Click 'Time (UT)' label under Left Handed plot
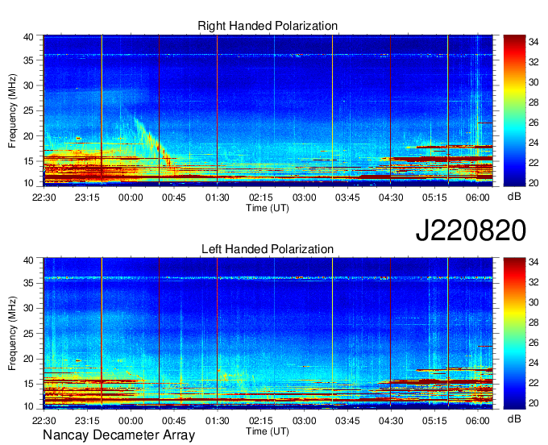Image resolution: width=548 pixels, height=445 pixels. (x=268, y=431)
